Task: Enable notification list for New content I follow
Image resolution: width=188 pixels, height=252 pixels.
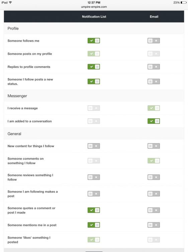Action: pyautogui.click(x=94, y=146)
